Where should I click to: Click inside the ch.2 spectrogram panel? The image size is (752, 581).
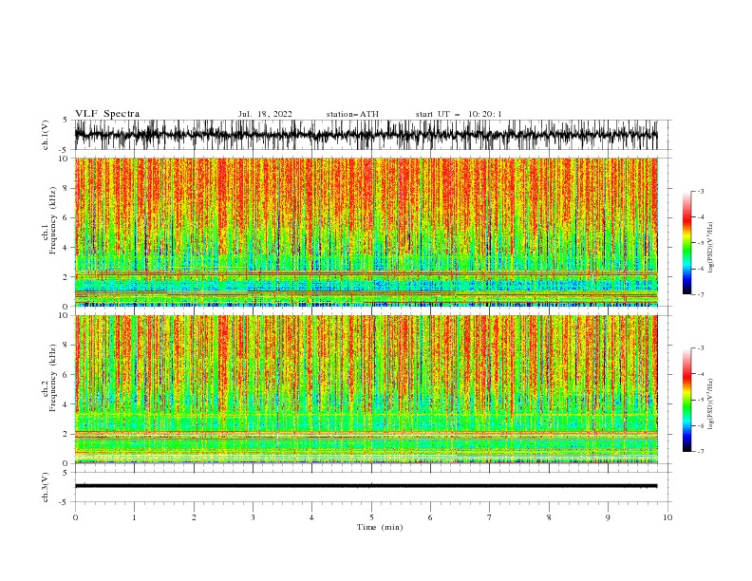366,389
